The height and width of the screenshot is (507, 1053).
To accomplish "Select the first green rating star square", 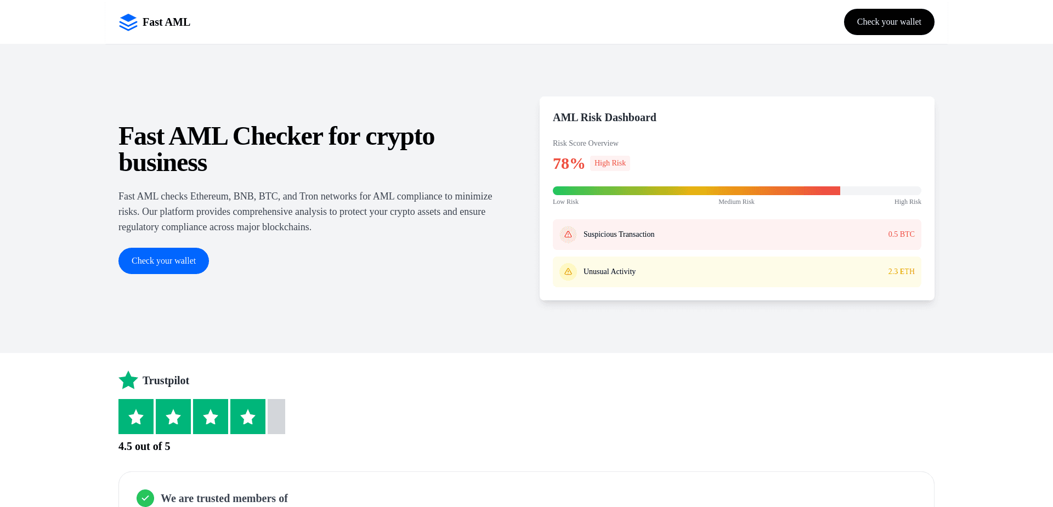I will pyautogui.click(x=136, y=417).
